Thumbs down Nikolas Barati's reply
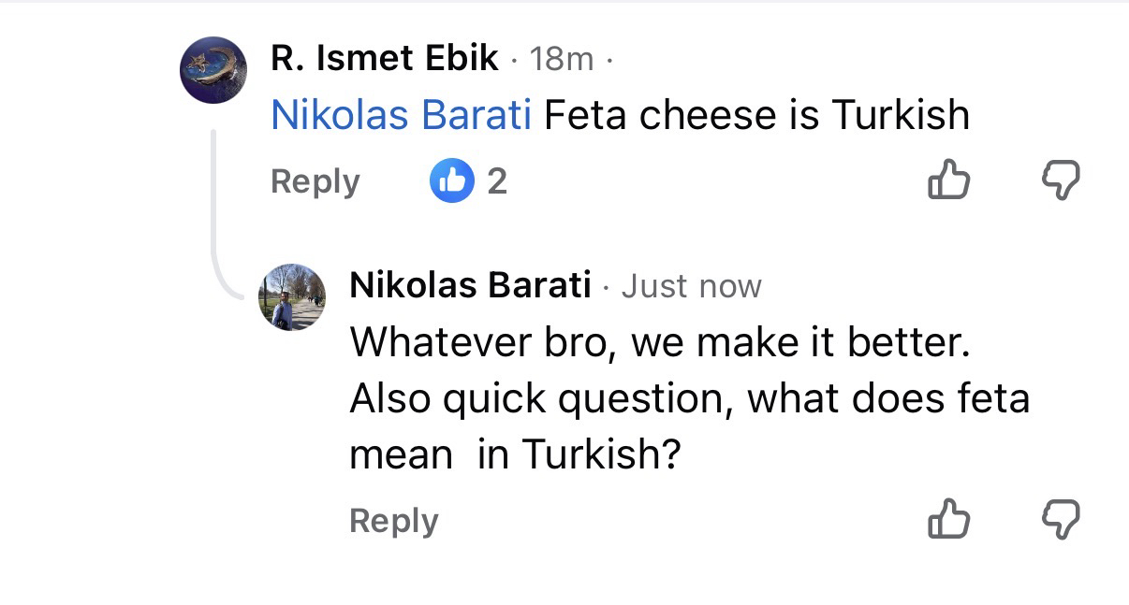Screen dimensions: 1129x605 (1060, 519)
